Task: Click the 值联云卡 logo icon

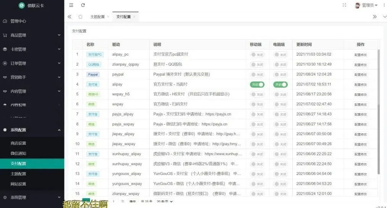Action: pyautogui.click(x=22, y=5)
